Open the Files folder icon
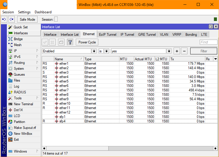The image size is (219, 157). pos(10,80)
